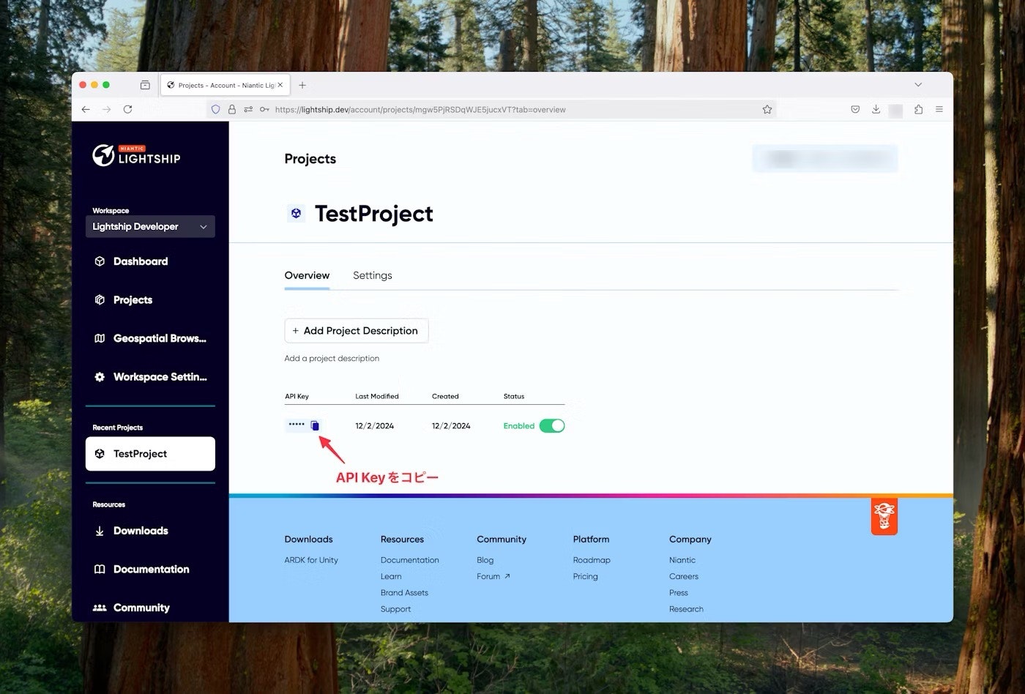Click the shield tracking protection icon
The width and height of the screenshot is (1025, 694).
tap(215, 109)
